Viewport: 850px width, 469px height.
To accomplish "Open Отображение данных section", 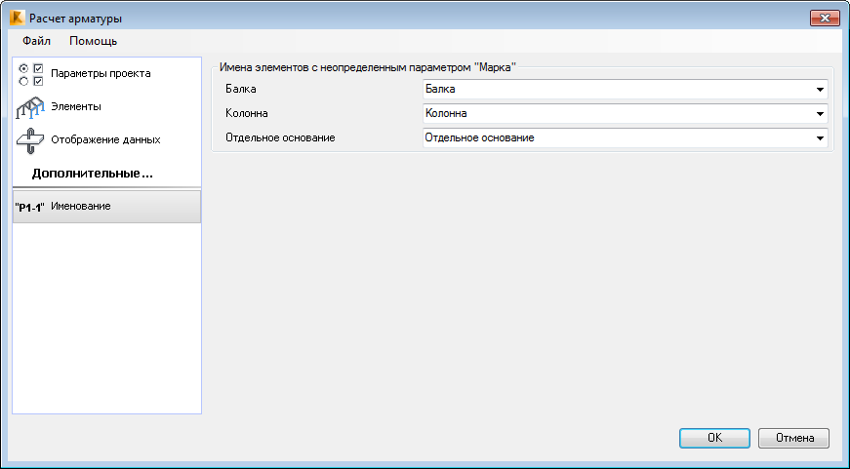I will coord(106,140).
